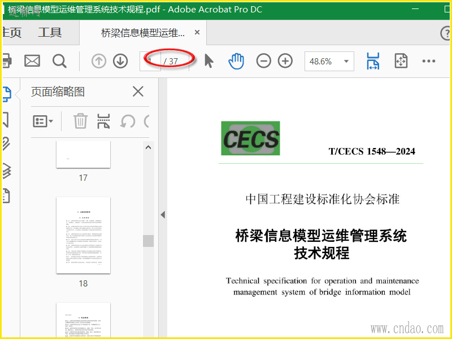Insert page break scissors icon in thumbnails
The image size is (452, 339).
[103, 121]
